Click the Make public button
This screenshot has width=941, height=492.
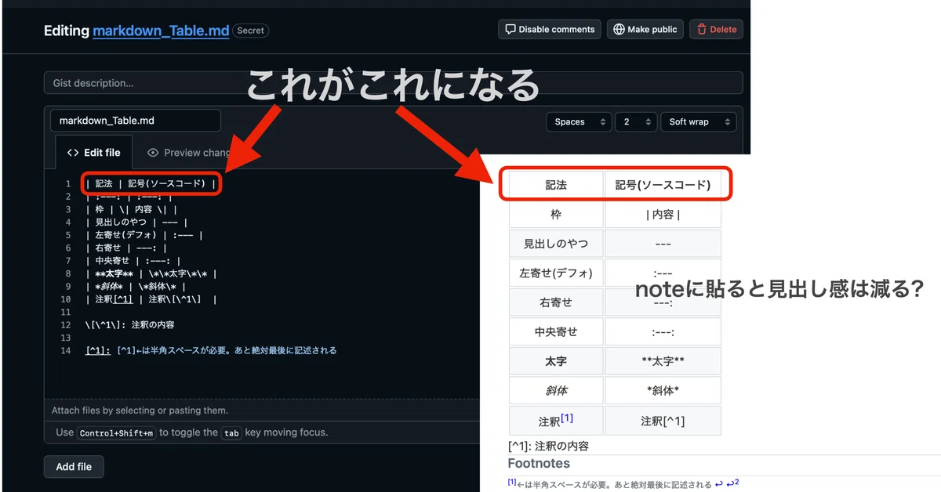click(x=645, y=29)
